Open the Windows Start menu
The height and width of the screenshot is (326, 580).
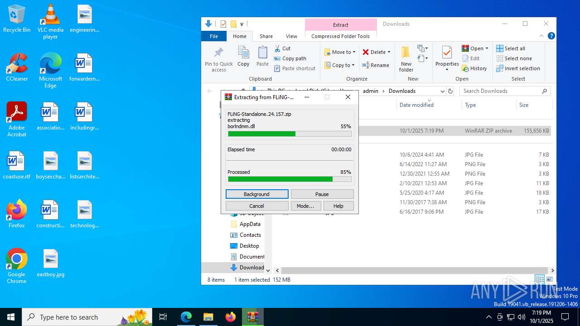click(11, 317)
